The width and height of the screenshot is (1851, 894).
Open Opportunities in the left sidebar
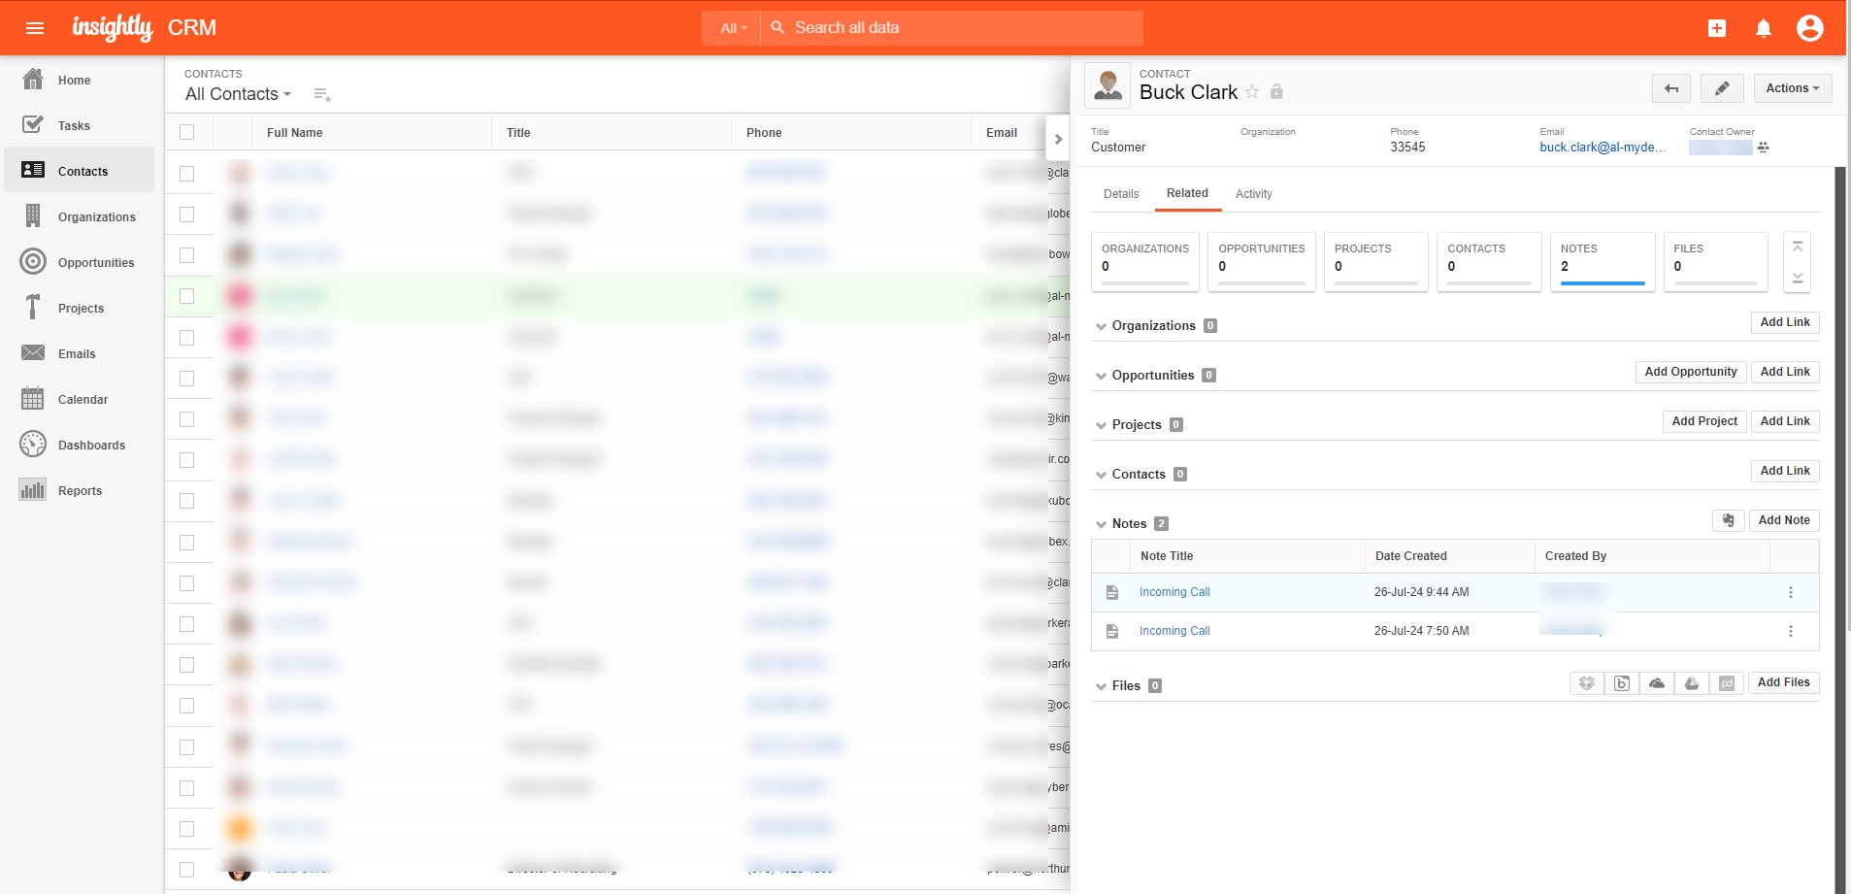point(95,263)
